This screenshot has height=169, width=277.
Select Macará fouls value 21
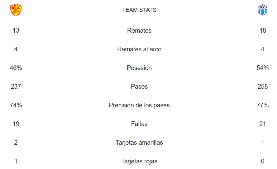(263, 124)
